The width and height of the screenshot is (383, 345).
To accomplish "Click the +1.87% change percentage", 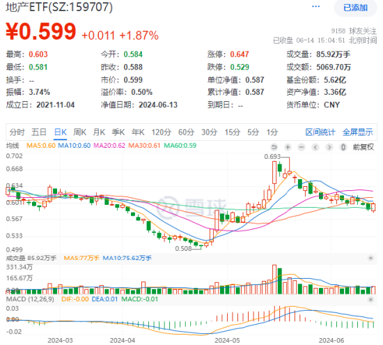I will [139, 36].
